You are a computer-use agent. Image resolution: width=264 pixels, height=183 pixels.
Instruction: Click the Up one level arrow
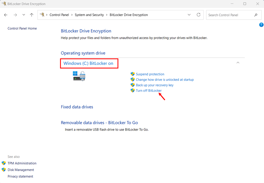[32, 15]
